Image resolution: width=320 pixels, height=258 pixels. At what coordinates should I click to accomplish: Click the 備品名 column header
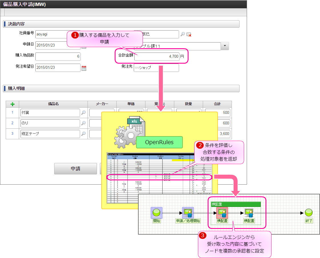[x=53, y=104]
